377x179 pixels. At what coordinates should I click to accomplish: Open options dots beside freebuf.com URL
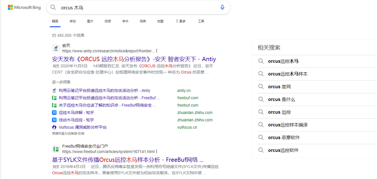pyautogui.click(x=156, y=152)
